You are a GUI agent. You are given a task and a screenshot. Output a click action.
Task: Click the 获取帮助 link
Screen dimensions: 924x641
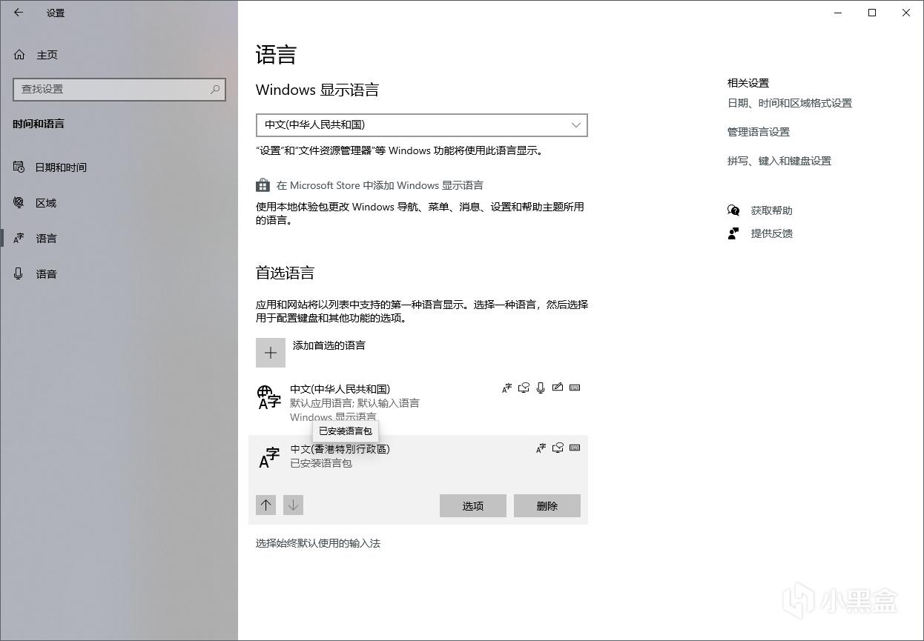772,210
